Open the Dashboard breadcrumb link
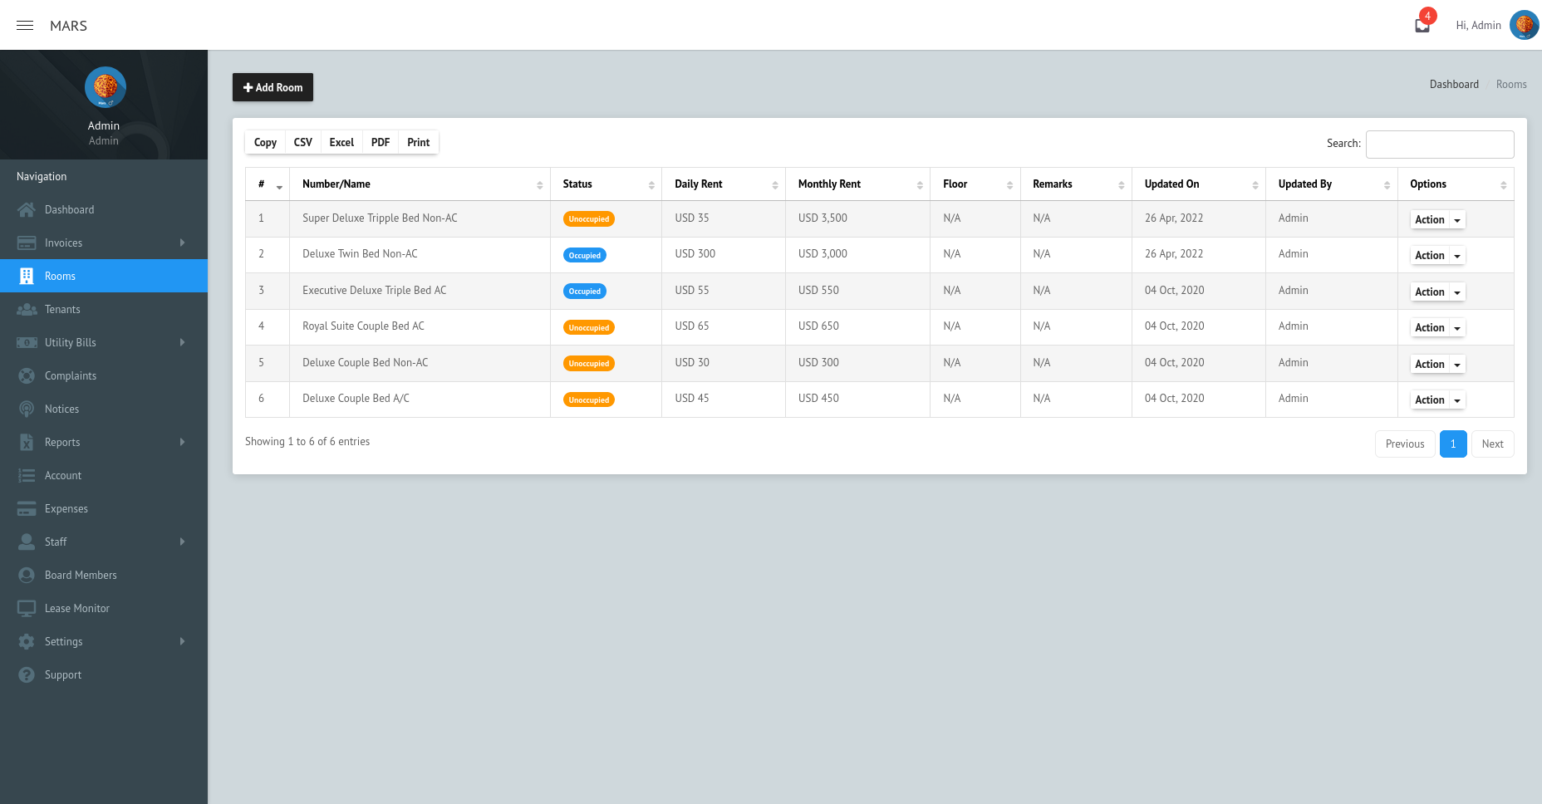The width and height of the screenshot is (1542, 804). pos(1453,84)
